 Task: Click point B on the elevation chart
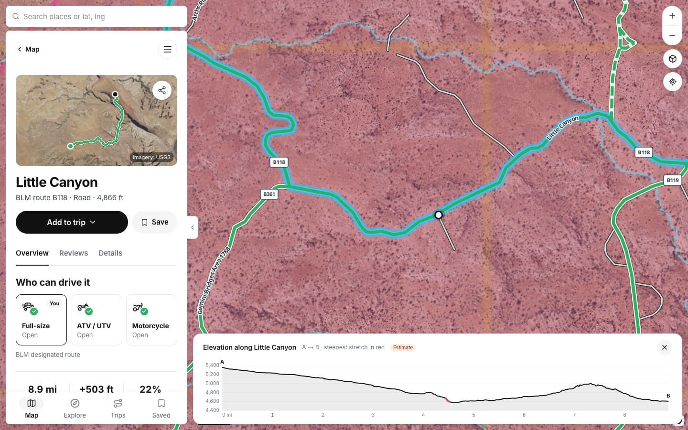[668, 396]
